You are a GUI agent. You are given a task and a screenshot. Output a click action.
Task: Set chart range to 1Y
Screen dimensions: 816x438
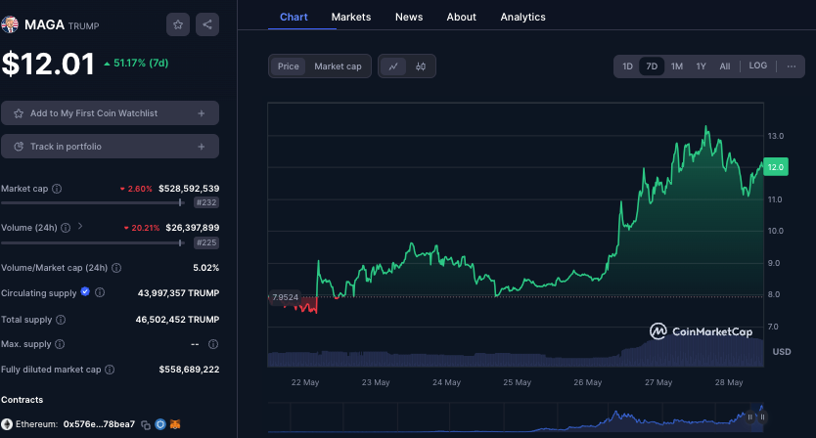pos(701,66)
